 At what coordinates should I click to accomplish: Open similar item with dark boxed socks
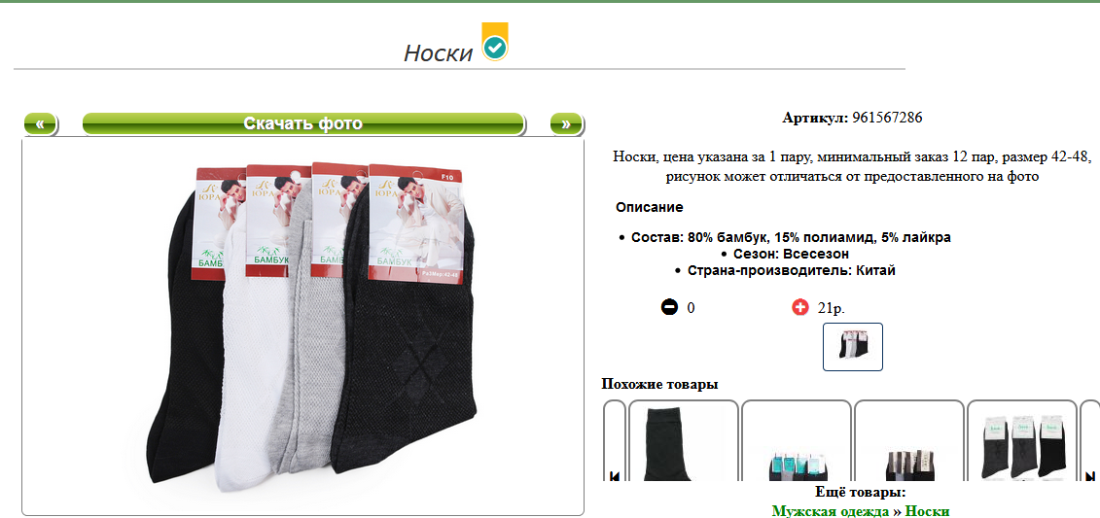909,441
